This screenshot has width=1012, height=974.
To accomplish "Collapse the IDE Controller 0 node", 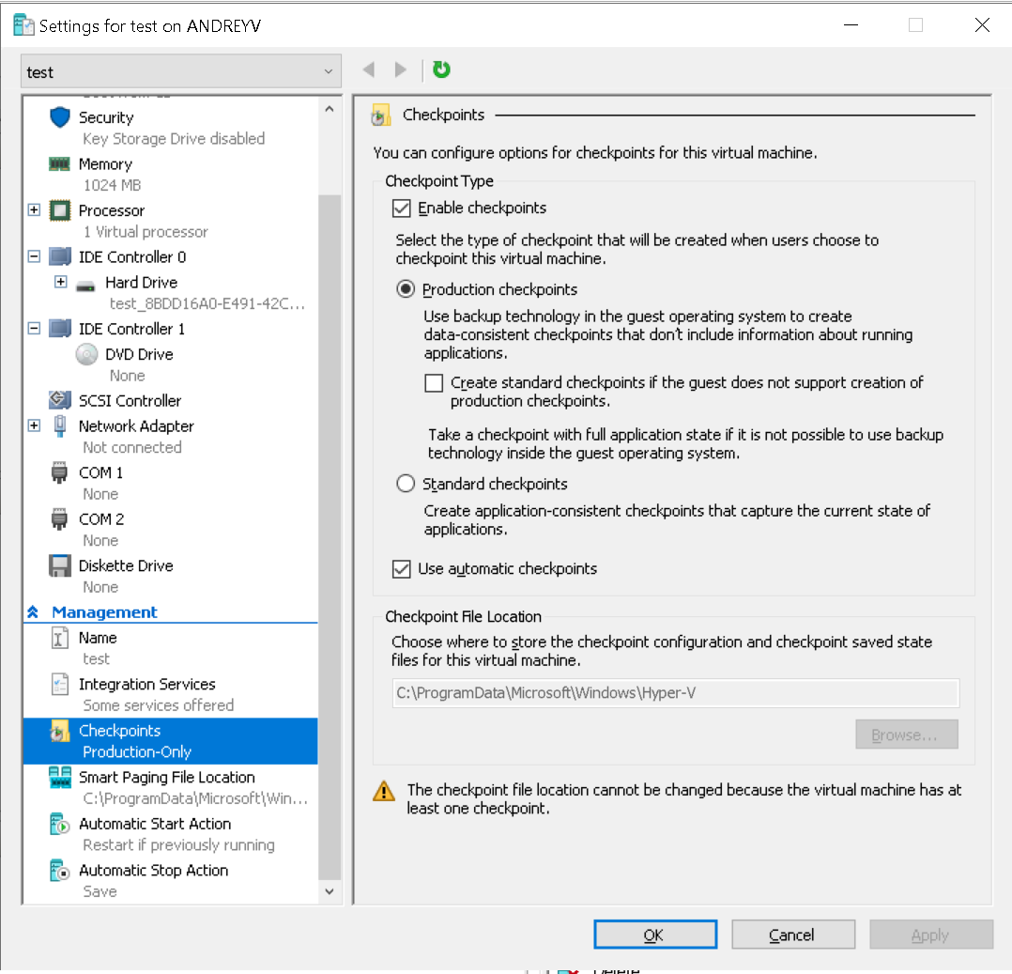I will (x=34, y=256).
